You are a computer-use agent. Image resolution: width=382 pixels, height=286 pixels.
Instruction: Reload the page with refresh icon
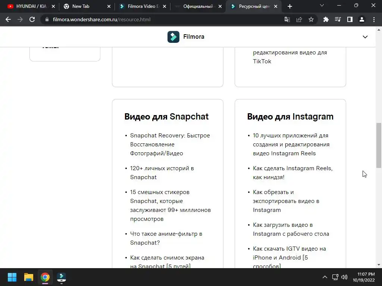(x=32, y=19)
